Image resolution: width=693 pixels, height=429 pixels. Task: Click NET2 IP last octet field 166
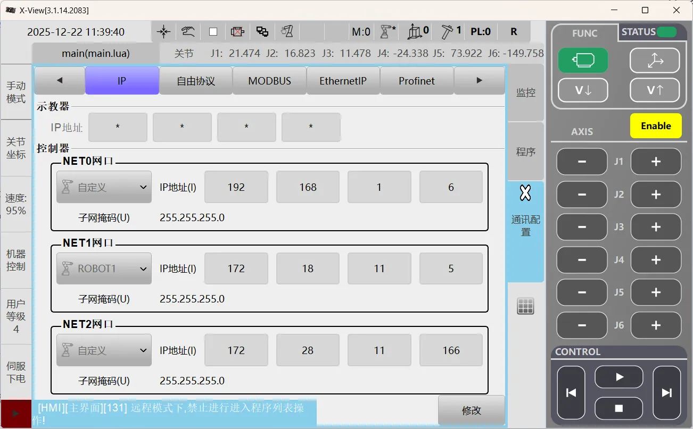coord(451,350)
